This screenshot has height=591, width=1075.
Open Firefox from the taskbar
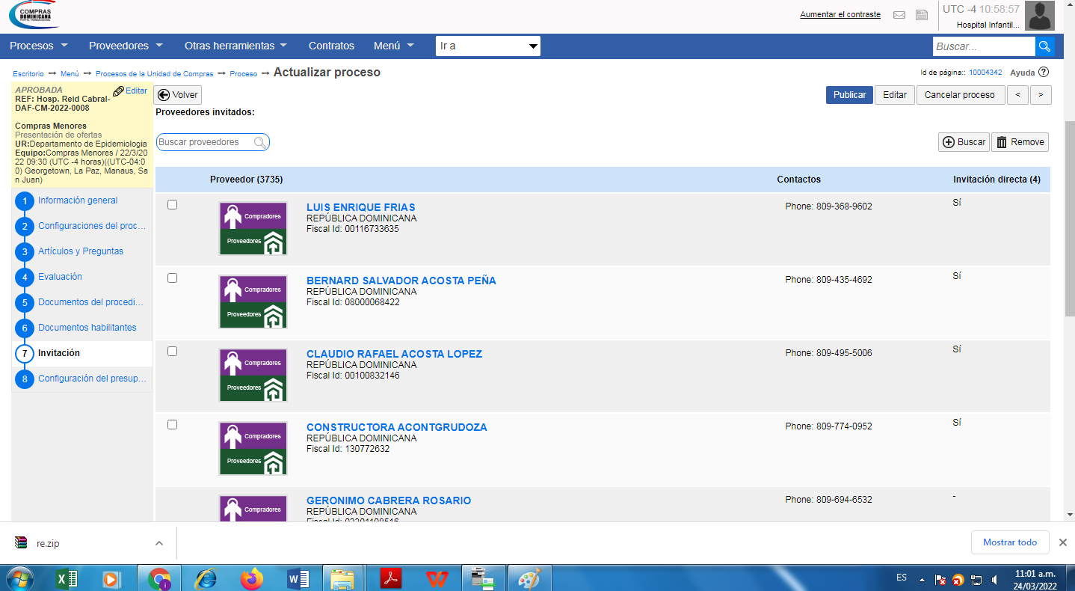(x=252, y=578)
